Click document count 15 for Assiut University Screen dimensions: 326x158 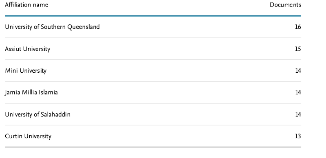point(298,49)
